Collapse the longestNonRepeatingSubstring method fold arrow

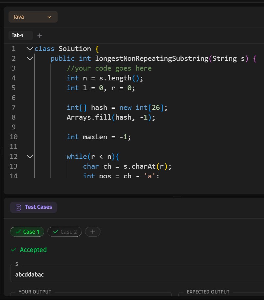(x=30, y=58)
